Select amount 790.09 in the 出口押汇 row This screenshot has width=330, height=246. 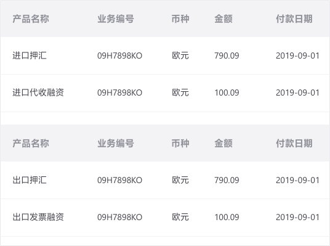pos(227,180)
